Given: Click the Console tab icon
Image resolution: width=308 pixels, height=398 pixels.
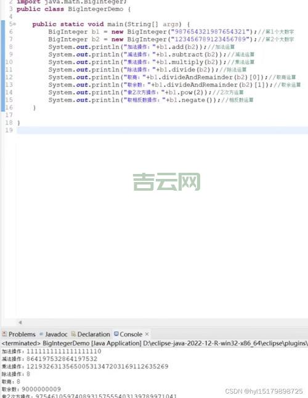Looking at the screenshot, I should [116, 334].
